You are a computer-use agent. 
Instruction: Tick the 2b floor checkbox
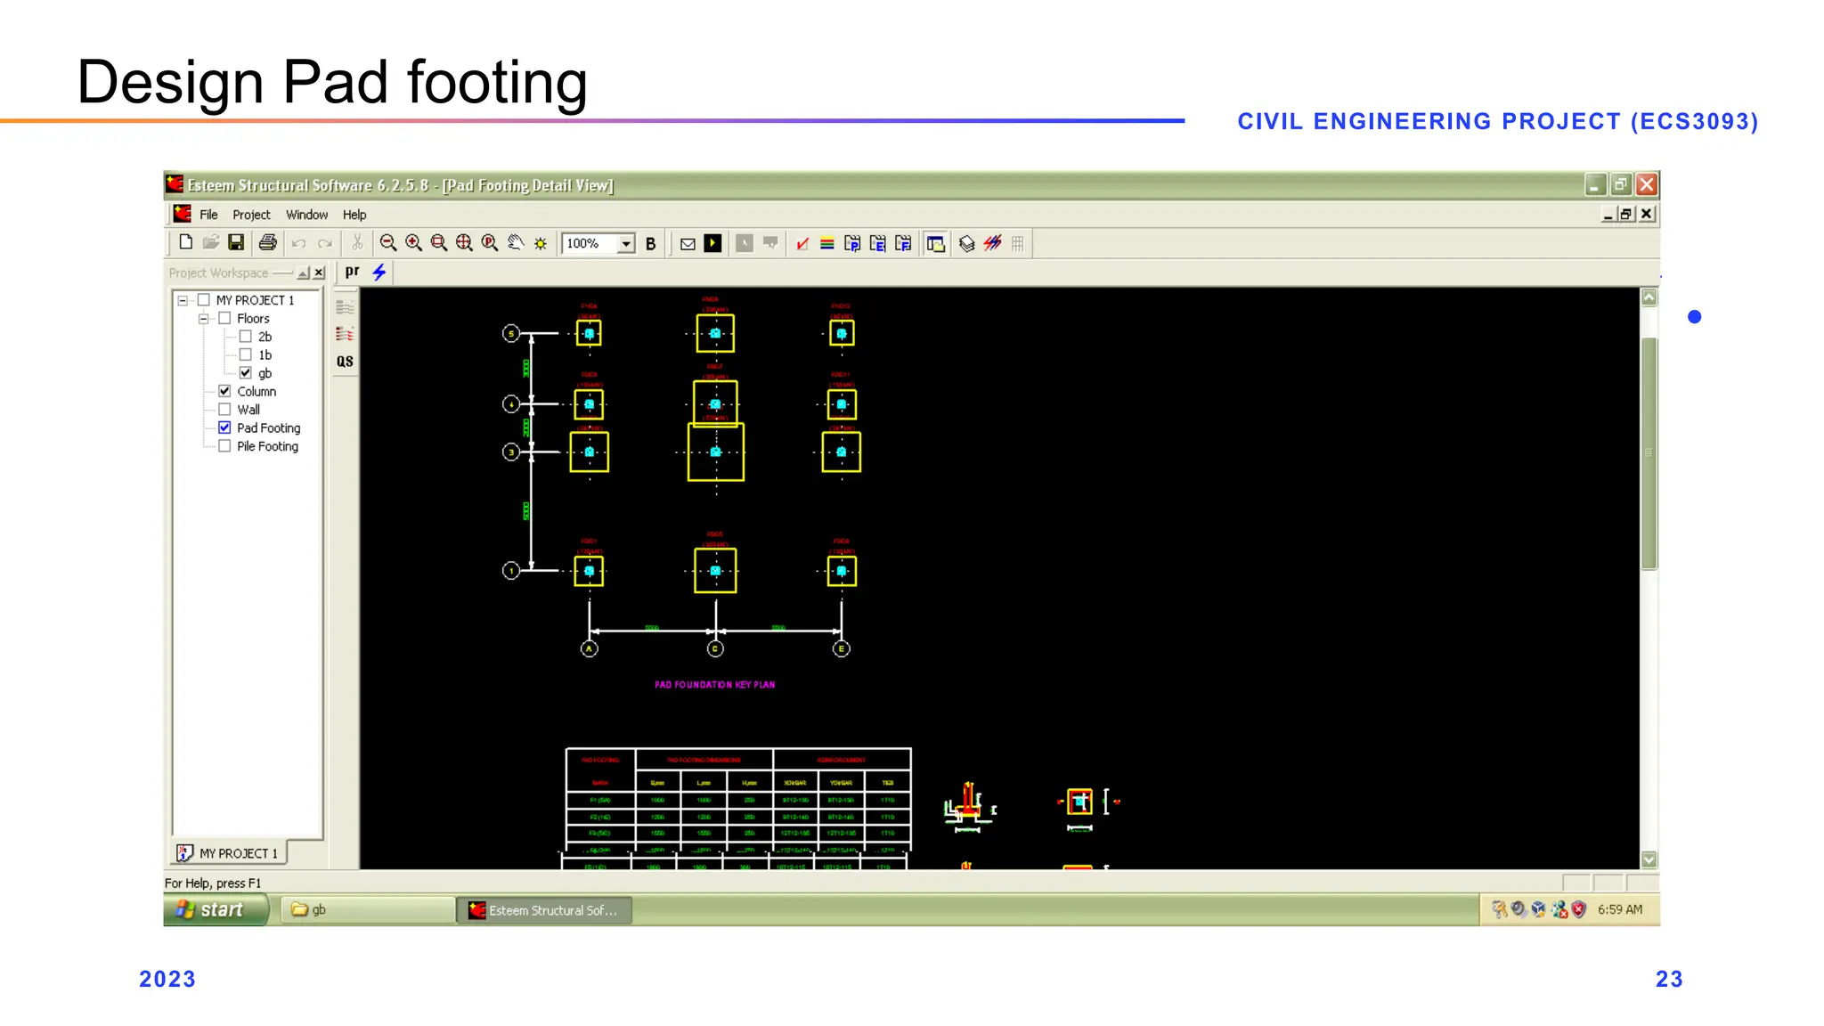(246, 336)
